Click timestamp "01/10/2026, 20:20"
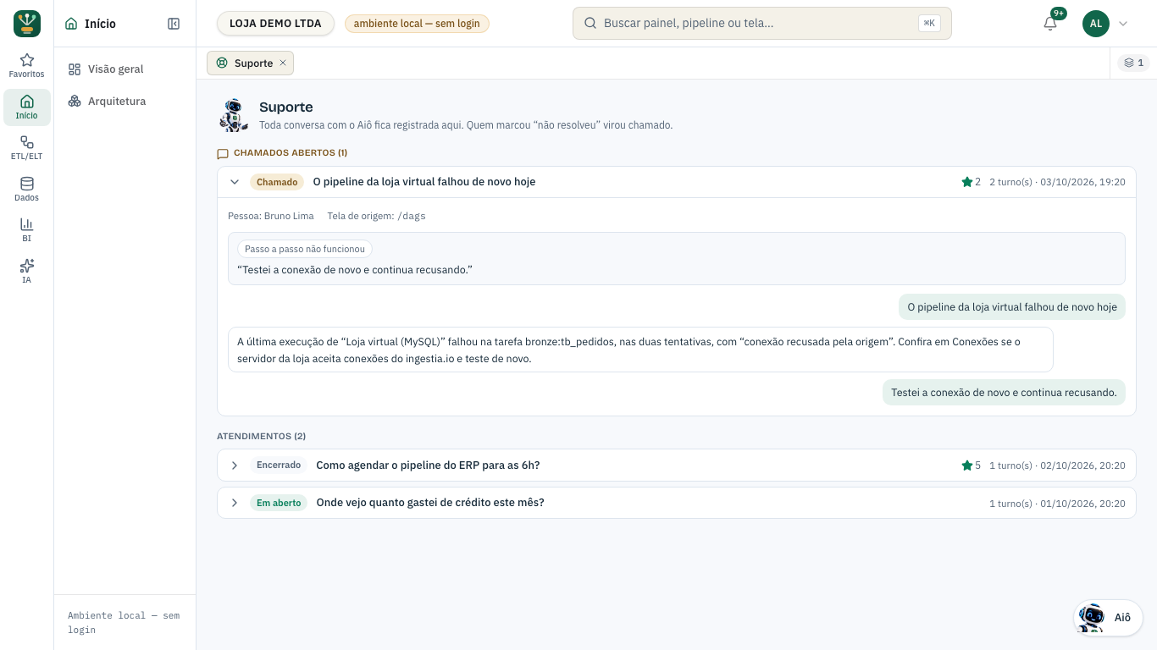1157x650 pixels. [1083, 504]
